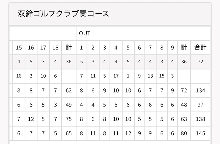This screenshot has width=220, height=144.
Task: Select the score 12 under hole 16
Action: (x=31, y=119)
